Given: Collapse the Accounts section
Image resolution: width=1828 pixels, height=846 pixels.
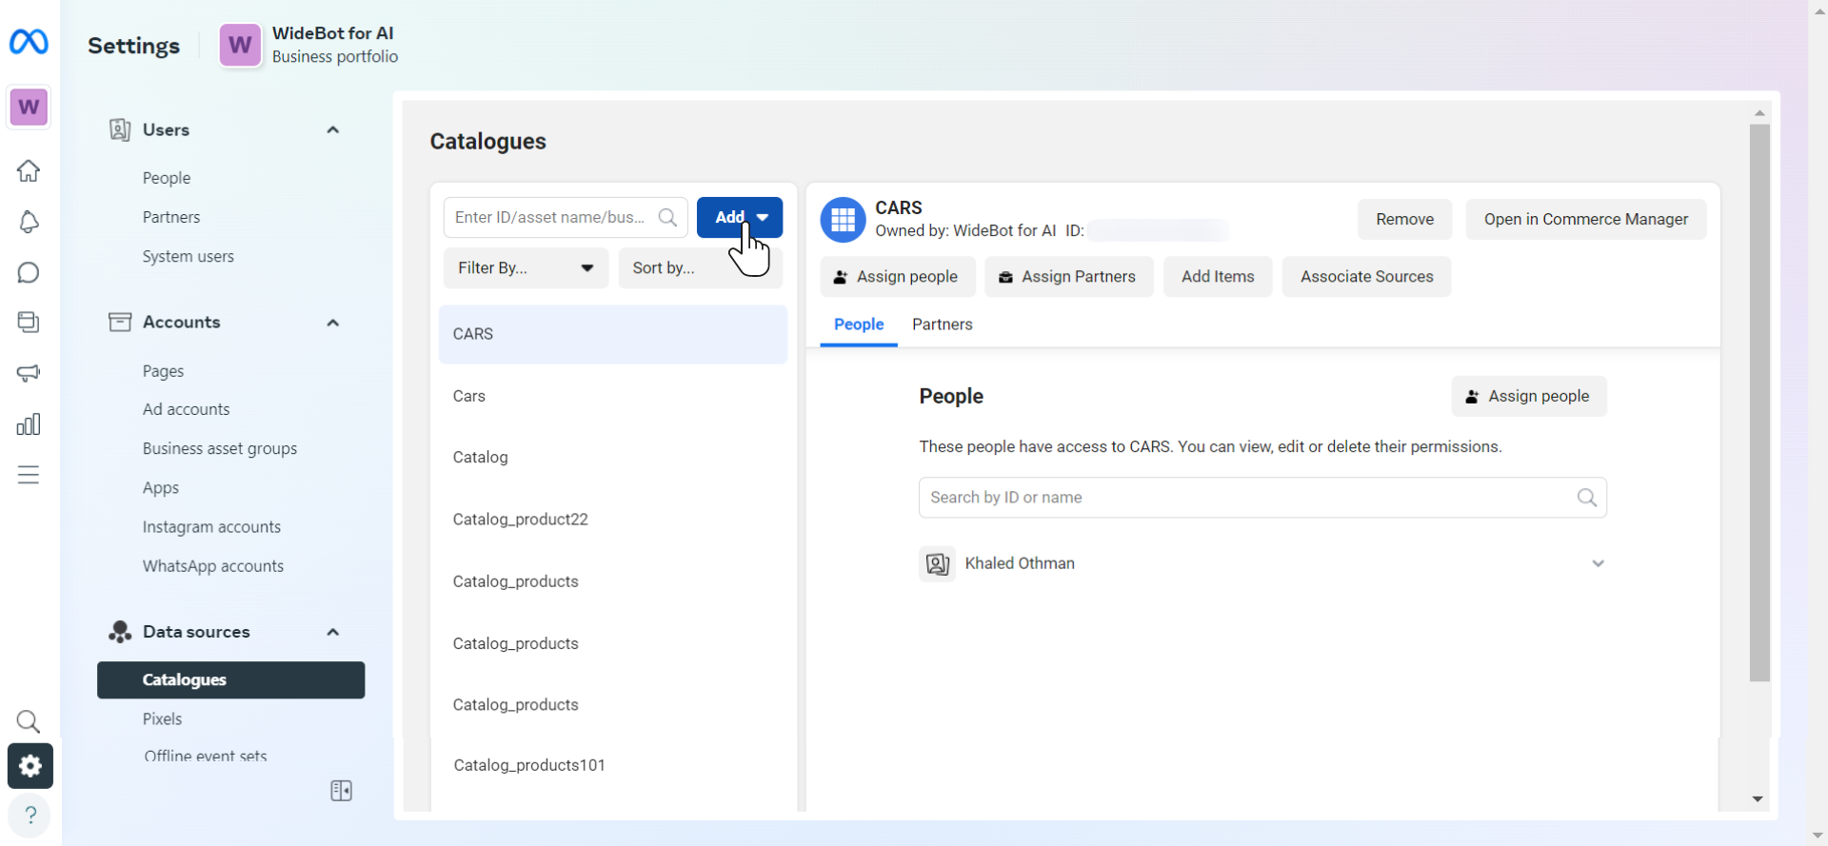Looking at the screenshot, I should point(333,323).
